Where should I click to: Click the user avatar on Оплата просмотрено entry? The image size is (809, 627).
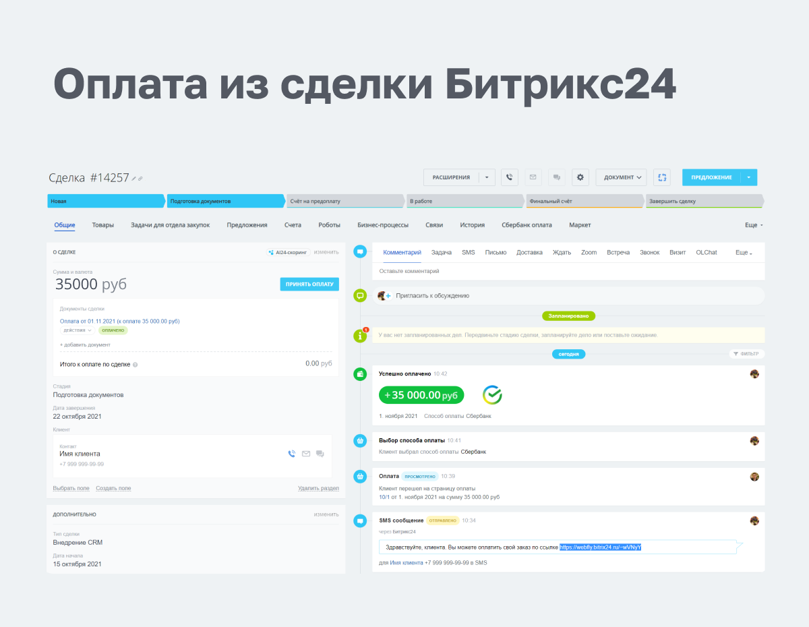[x=754, y=476]
